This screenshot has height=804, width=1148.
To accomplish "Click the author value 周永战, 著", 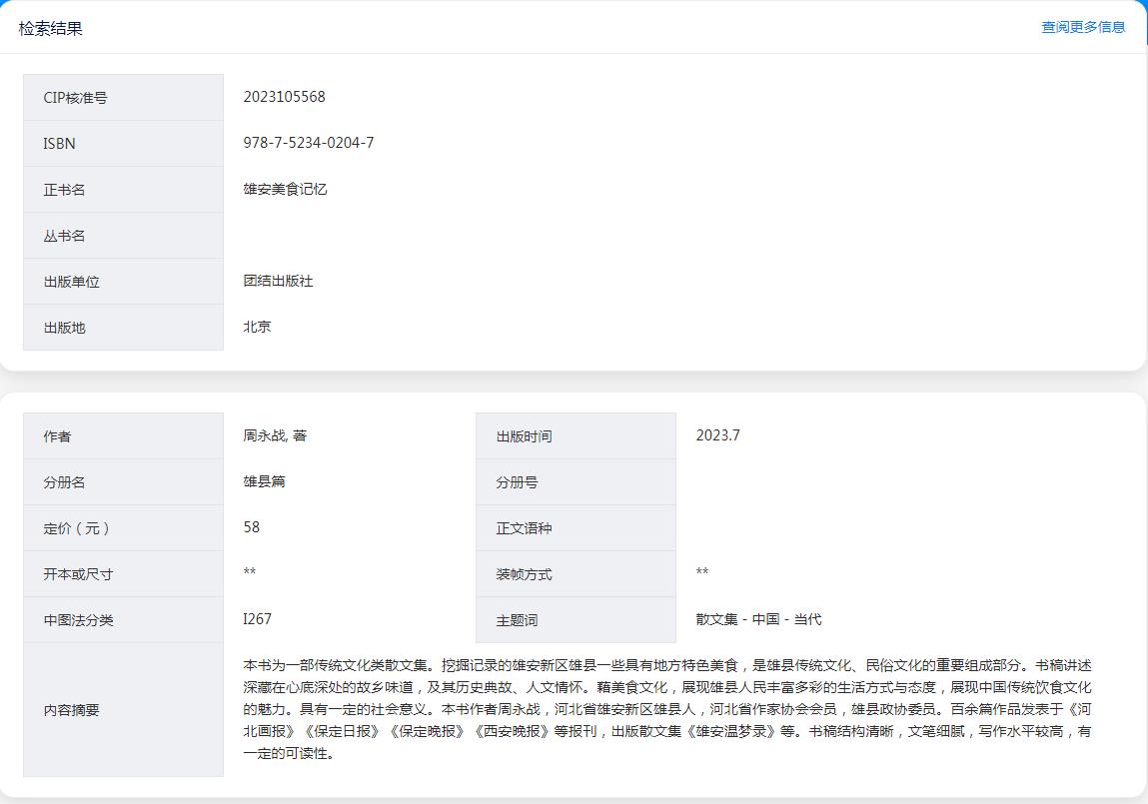I will pyautogui.click(x=275, y=435).
